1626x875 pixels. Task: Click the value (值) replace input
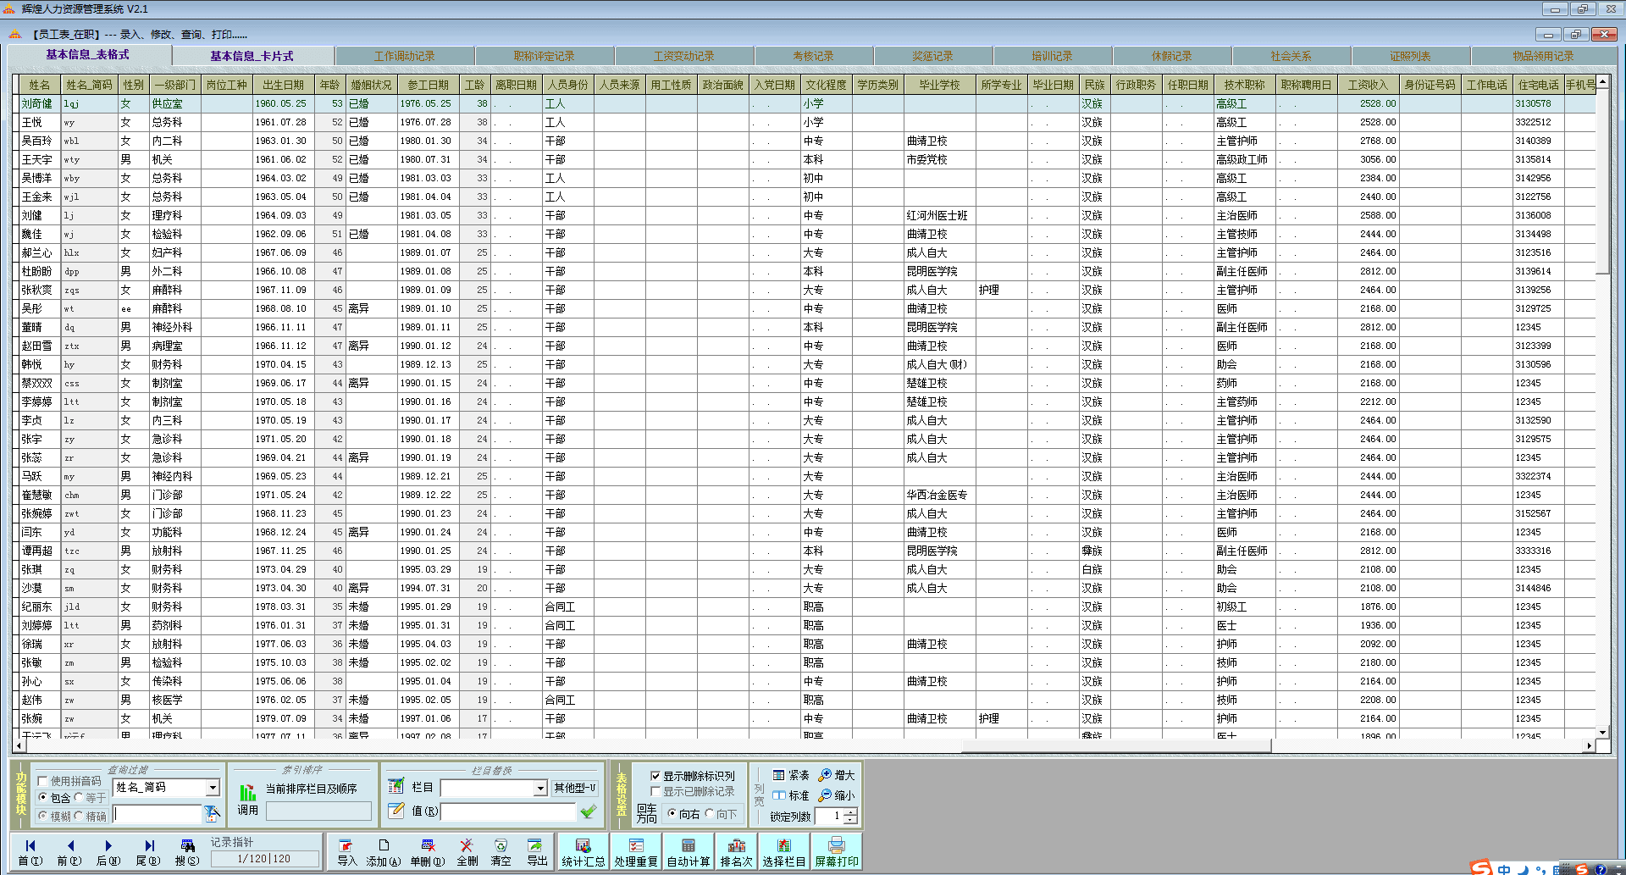(508, 811)
